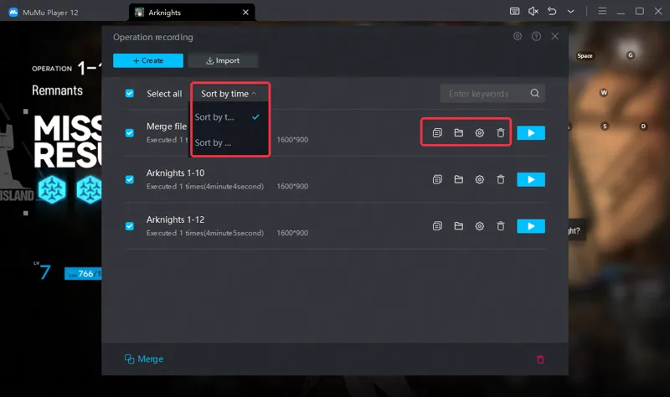Toggle the mute sound icon in title bar
The height and width of the screenshot is (397, 670).
click(x=533, y=11)
